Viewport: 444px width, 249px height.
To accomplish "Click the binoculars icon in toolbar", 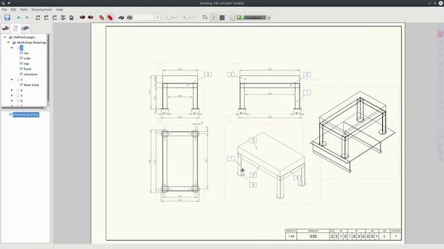I will coord(121,17).
